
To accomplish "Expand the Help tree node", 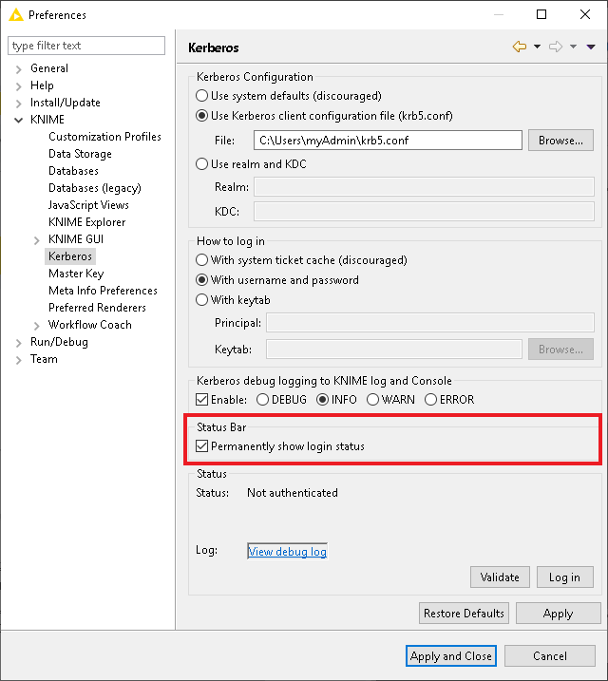I will click(x=18, y=86).
